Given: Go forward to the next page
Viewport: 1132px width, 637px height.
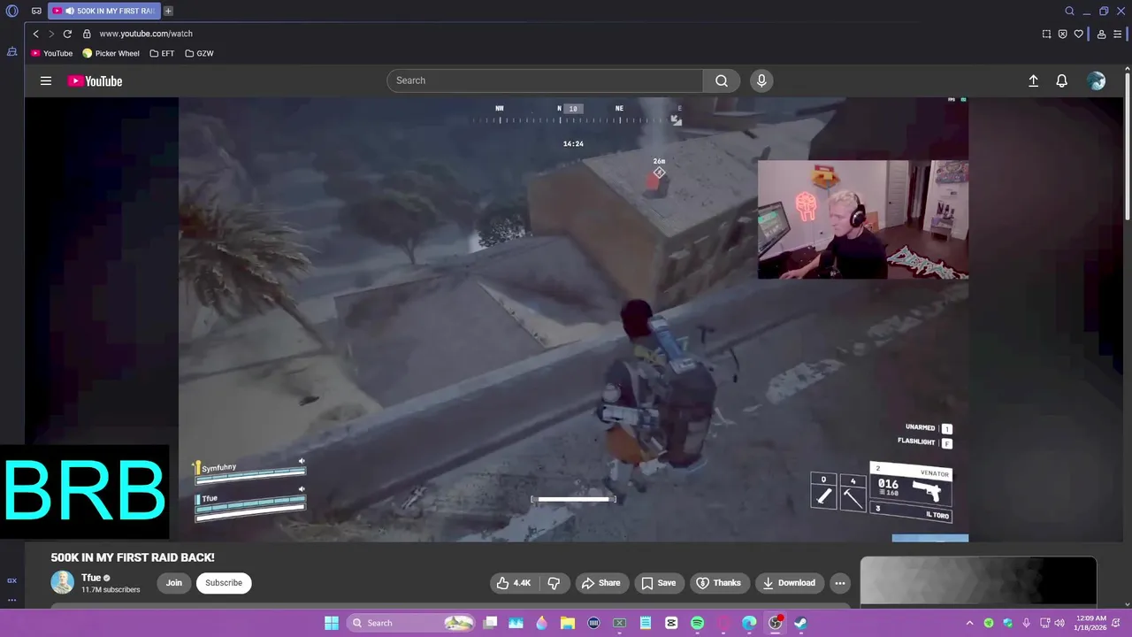Looking at the screenshot, I should pos(51,34).
